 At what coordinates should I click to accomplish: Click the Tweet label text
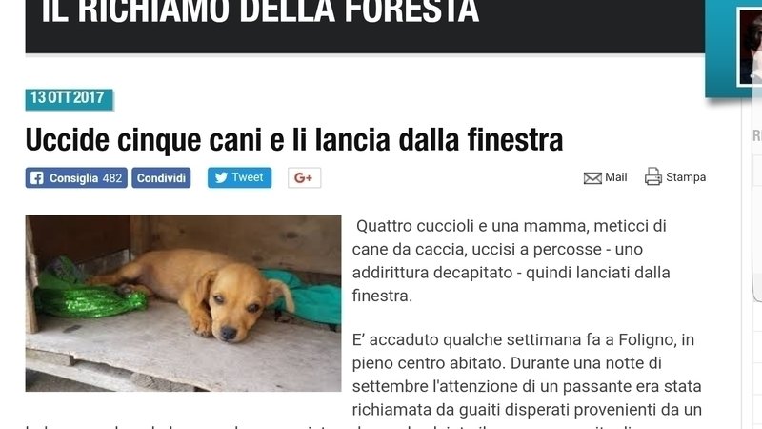[248, 177]
